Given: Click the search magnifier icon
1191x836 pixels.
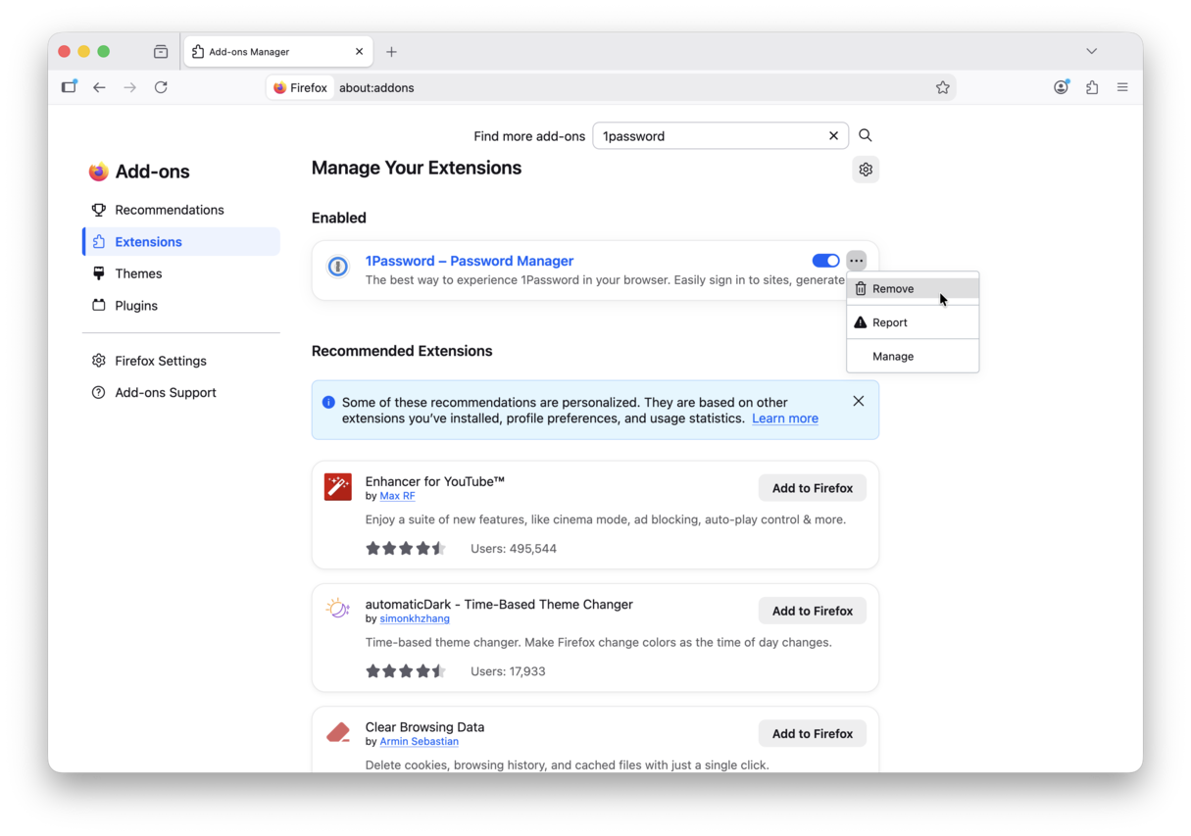Looking at the screenshot, I should point(866,135).
